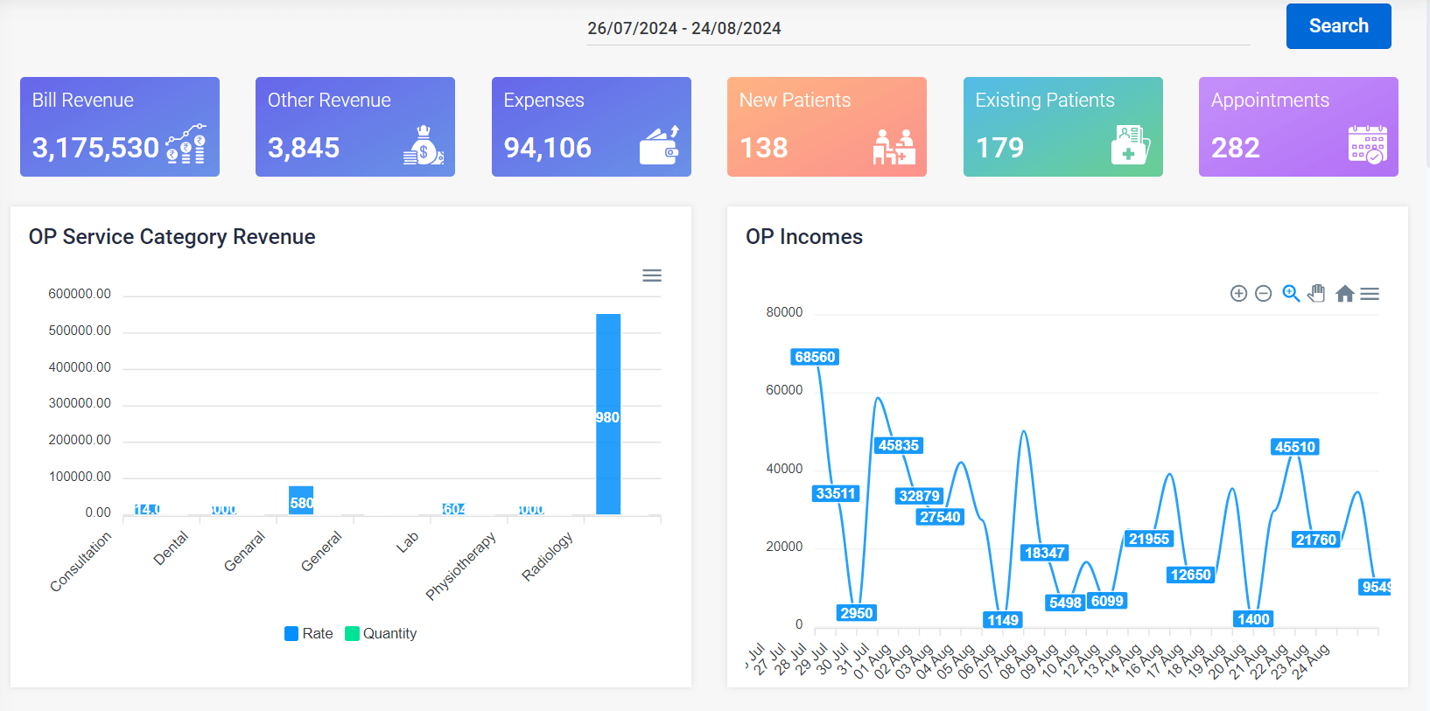Viewport: 1430px width, 711px height.
Task: Click the Search button
Action: coord(1338,26)
